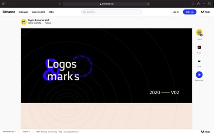This screenshot has height=134, width=214.
Task: Follow the owner via the sidebar avatar
Action: [199, 33]
